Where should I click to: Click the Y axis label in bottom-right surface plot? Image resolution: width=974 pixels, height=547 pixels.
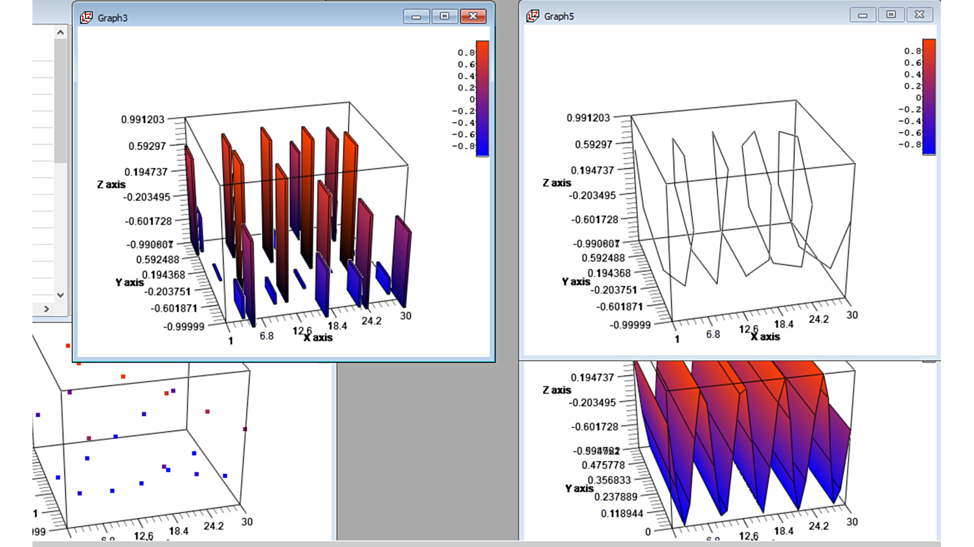580,488
